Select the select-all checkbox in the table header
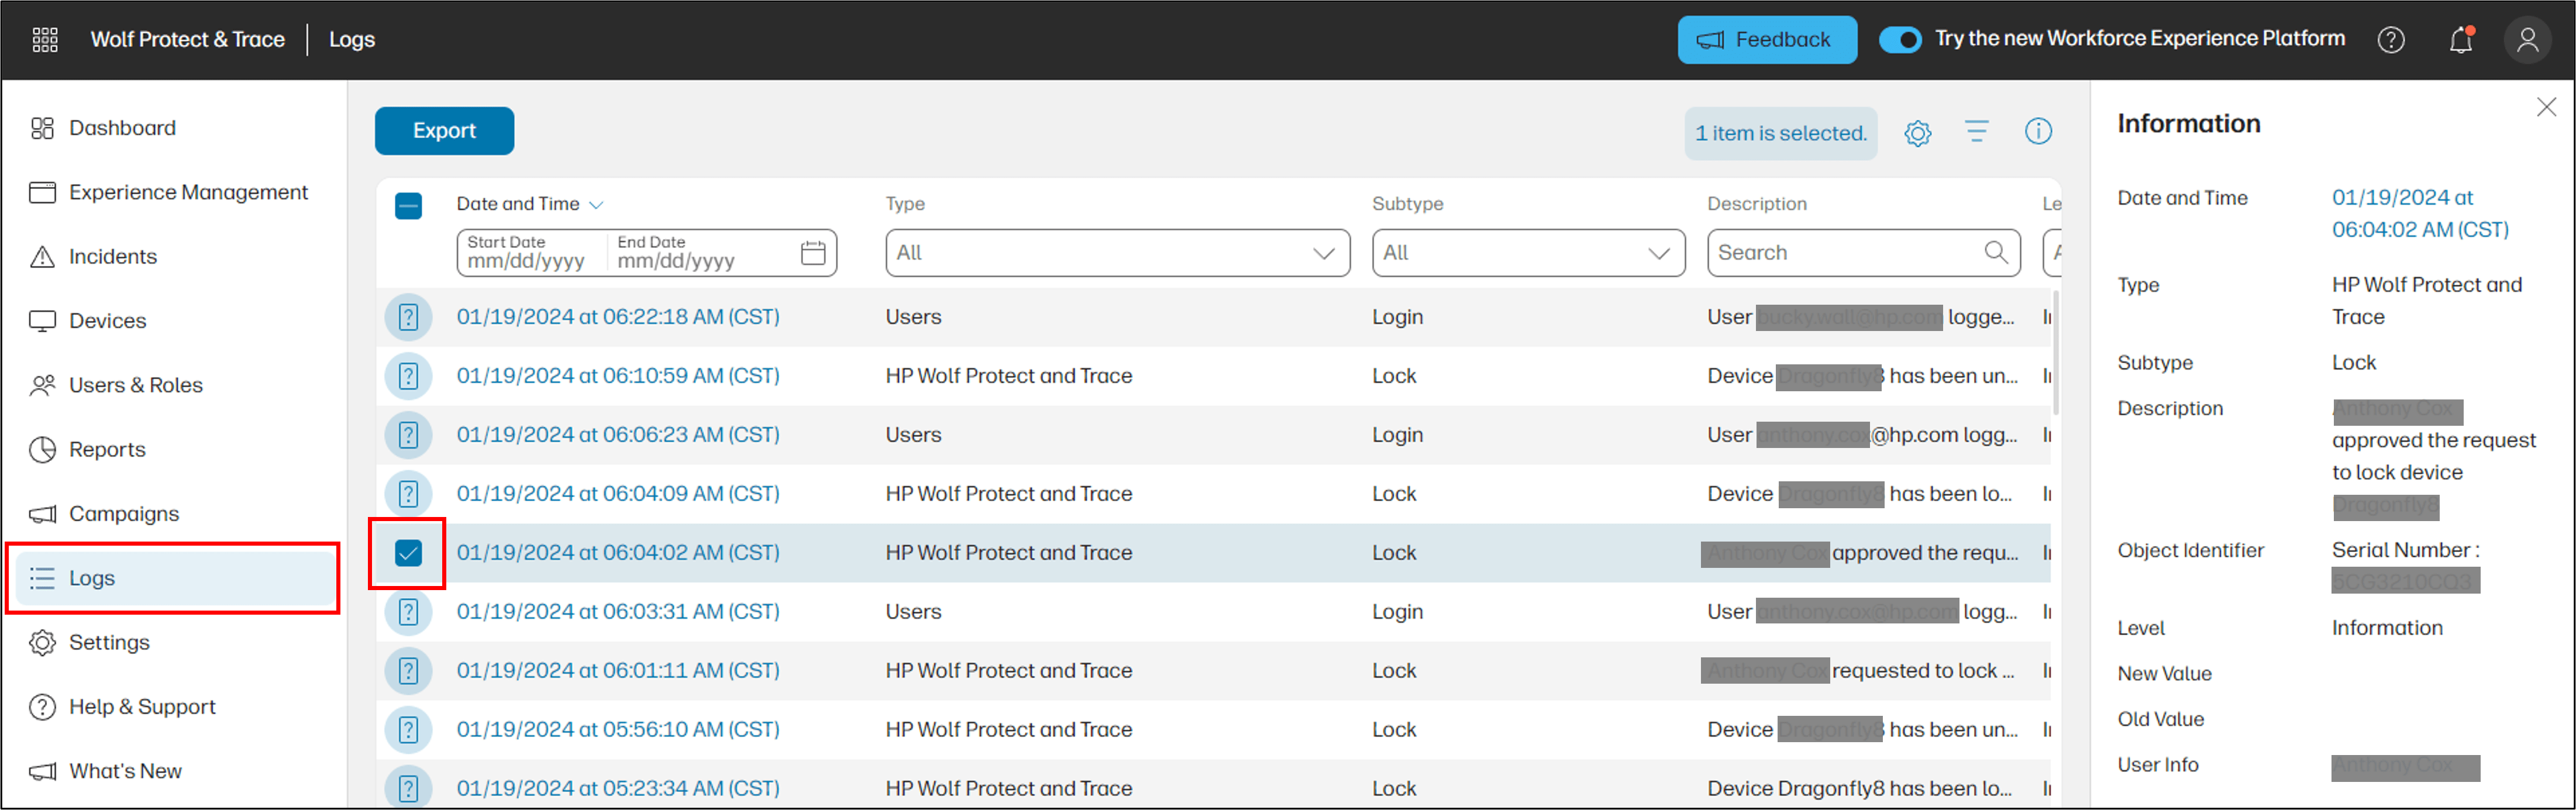This screenshot has width=2576, height=810. pyautogui.click(x=408, y=204)
